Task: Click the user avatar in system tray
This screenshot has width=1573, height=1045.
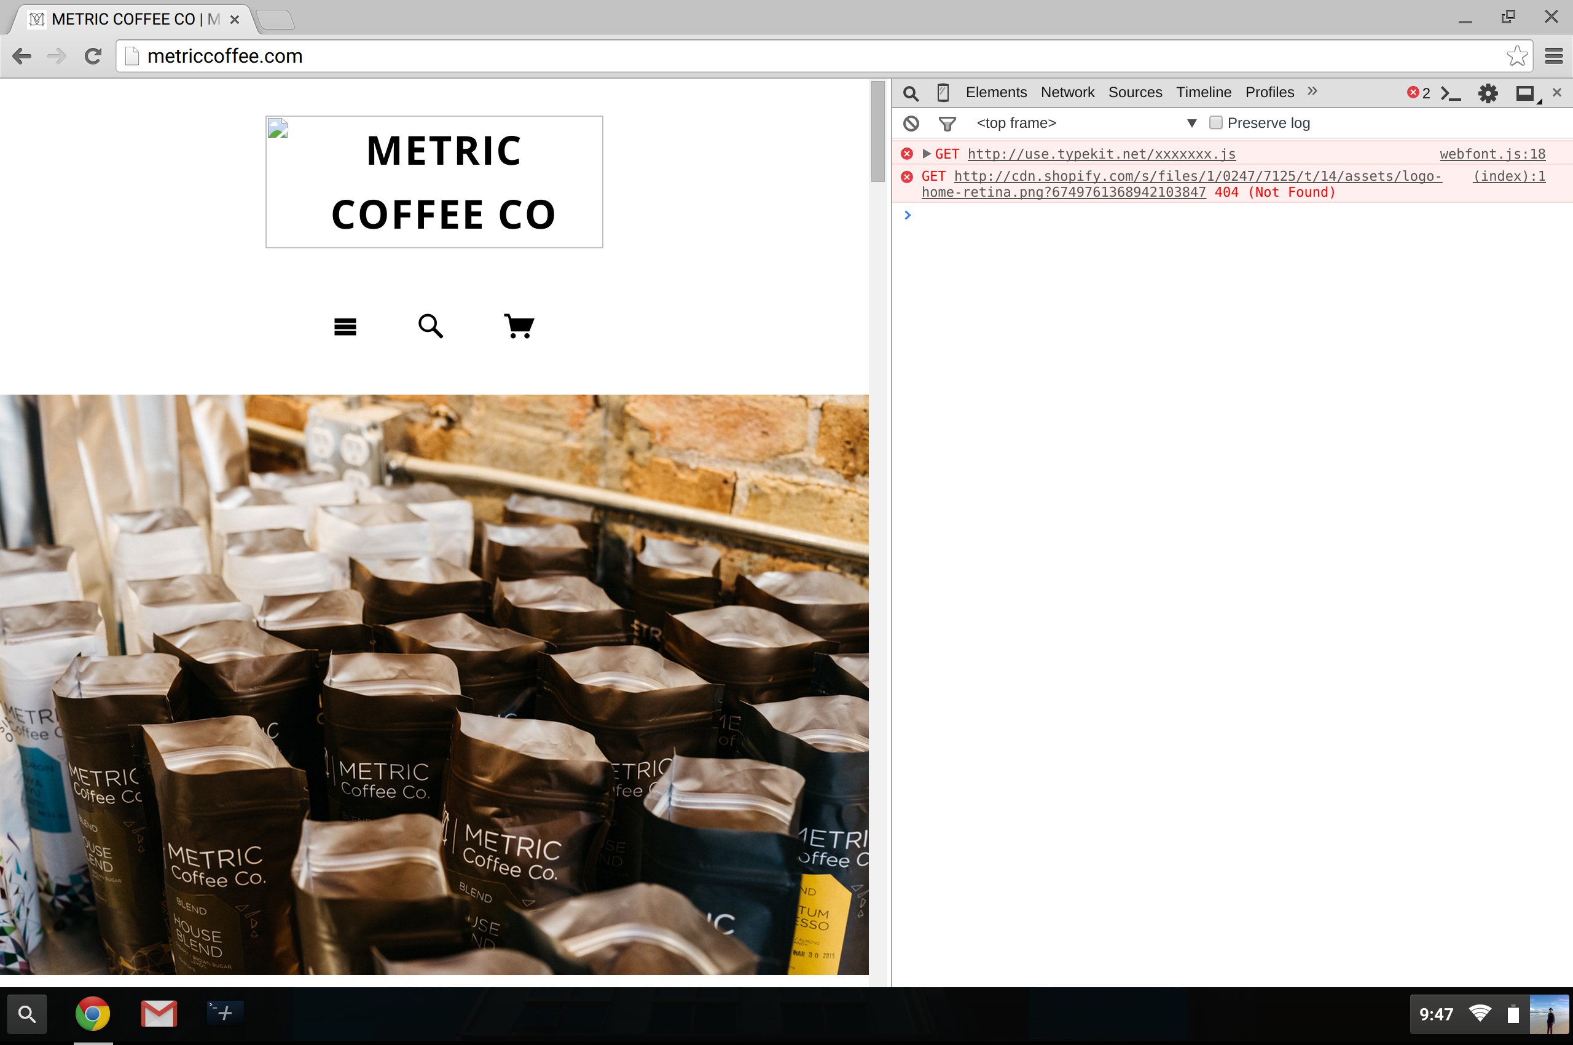Action: point(1549,1014)
